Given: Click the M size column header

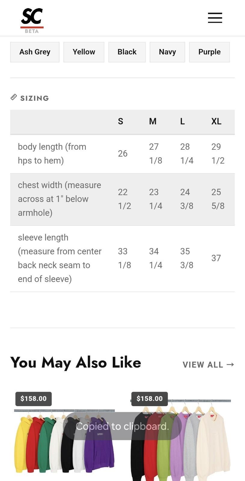Looking at the screenshot, I should [153, 121].
